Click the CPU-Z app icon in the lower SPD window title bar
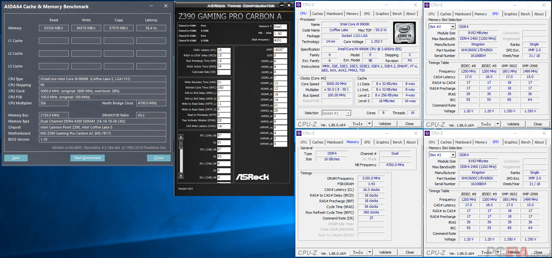The width and height of the screenshot is (552, 258). pos(427,133)
